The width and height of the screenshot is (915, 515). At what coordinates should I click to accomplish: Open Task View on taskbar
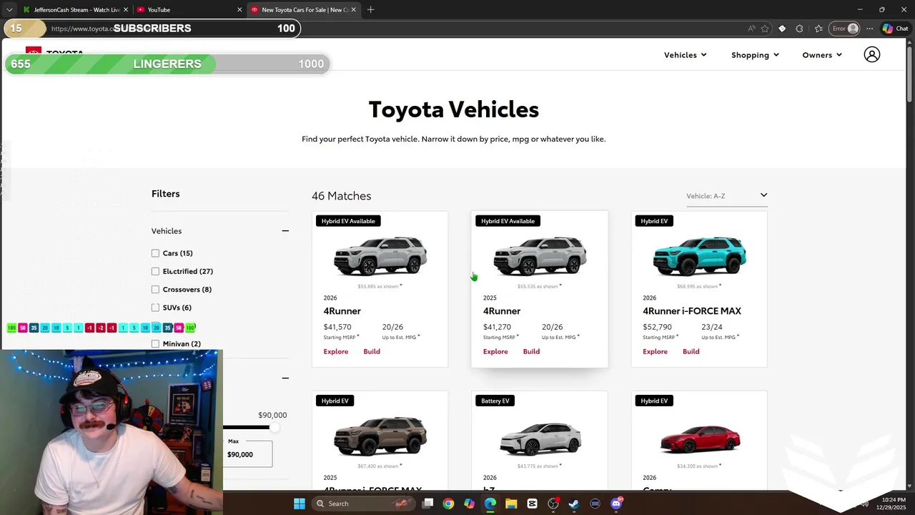tap(427, 504)
